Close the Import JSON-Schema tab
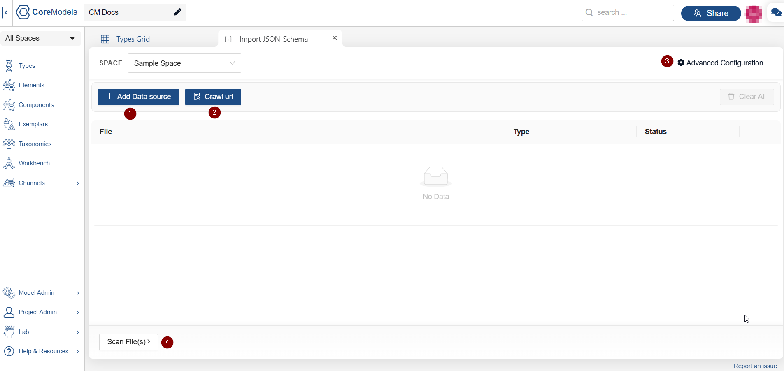 click(x=335, y=38)
